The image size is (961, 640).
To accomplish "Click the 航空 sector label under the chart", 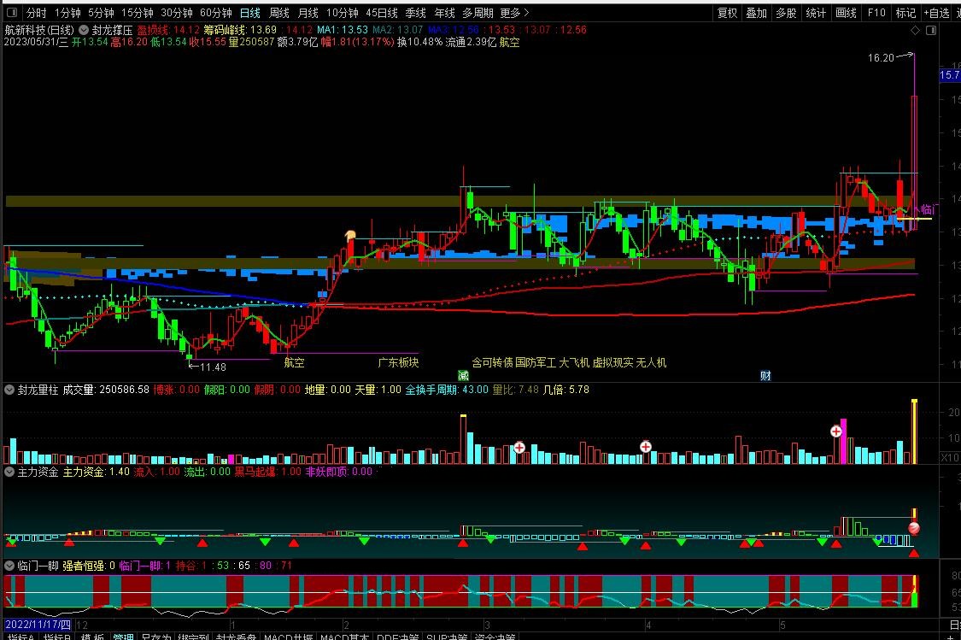I will click(294, 362).
